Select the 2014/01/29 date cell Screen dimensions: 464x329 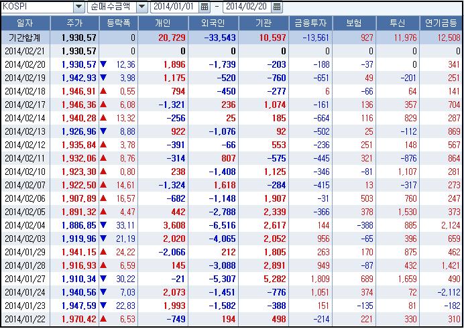25,252
